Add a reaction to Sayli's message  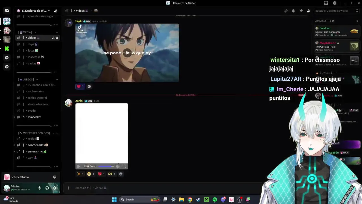click(x=89, y=86)
